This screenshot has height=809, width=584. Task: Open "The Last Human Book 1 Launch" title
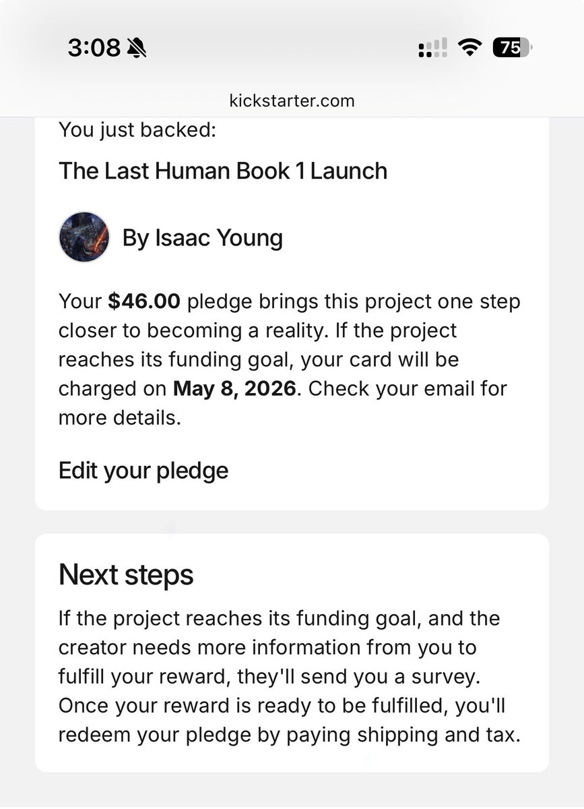[223, 171]
